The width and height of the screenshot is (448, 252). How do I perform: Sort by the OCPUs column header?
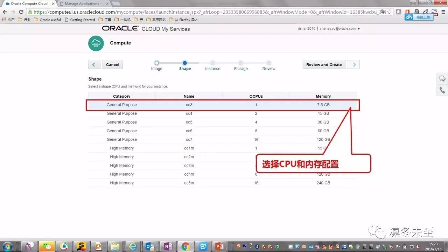(256, 96)
